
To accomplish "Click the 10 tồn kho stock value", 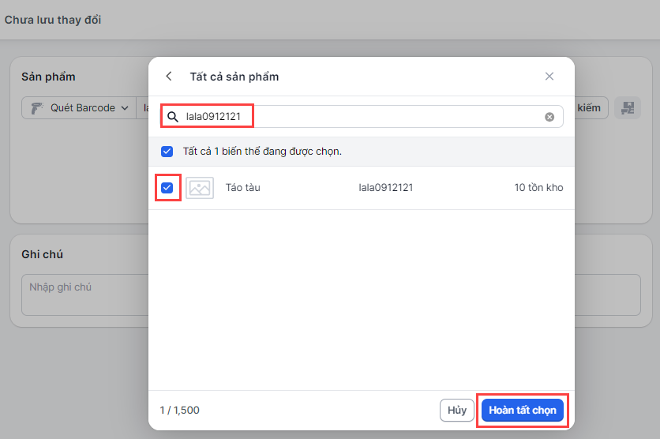I will [x=538, y=188].
